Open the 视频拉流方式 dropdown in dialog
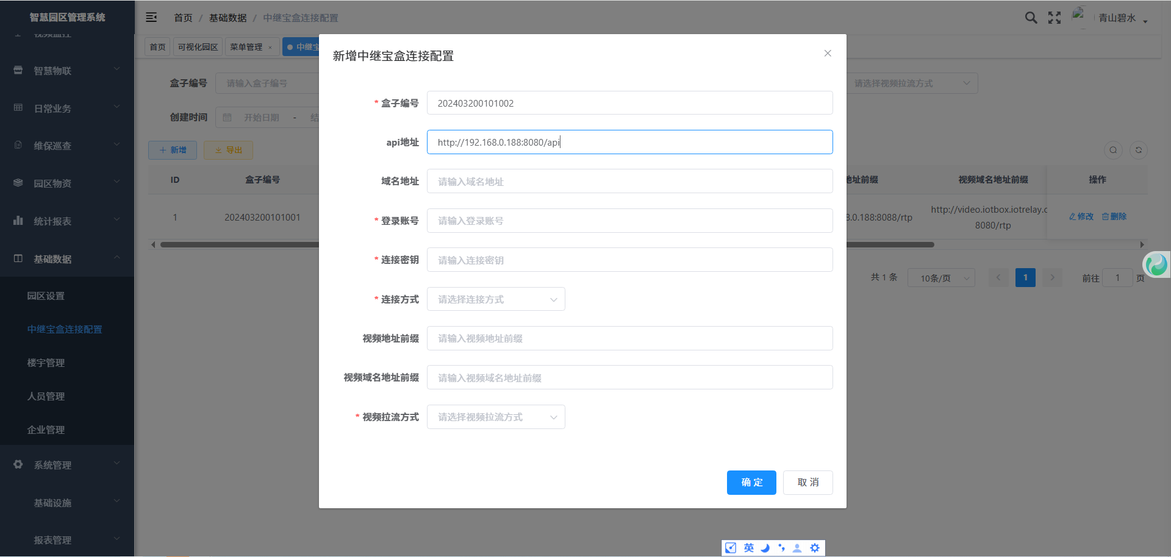 [x=496, y=417]
